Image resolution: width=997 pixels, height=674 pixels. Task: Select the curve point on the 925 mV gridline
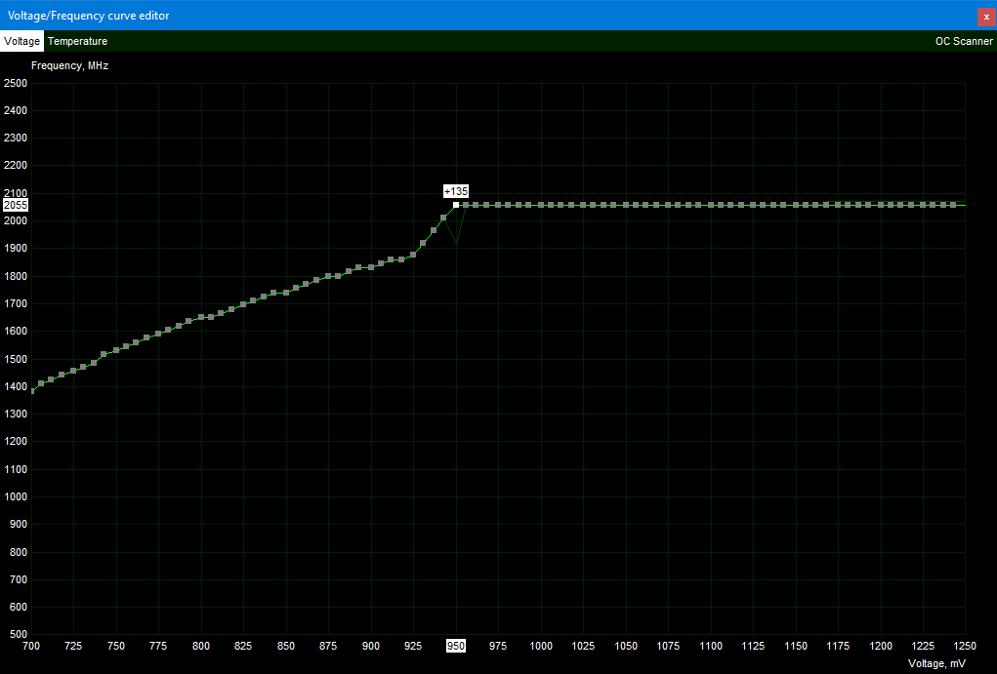pos(413,255)
